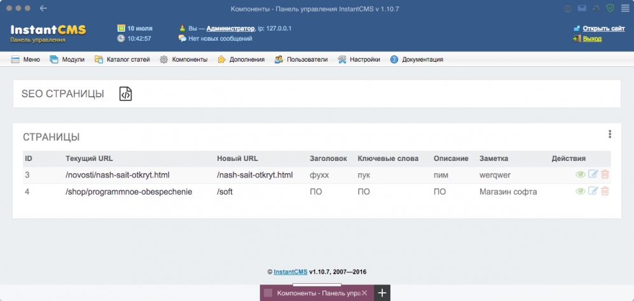Open the three-dot options menu in СТРАНИЦЫ panel
634x301 pixels.
click(610, 134)
